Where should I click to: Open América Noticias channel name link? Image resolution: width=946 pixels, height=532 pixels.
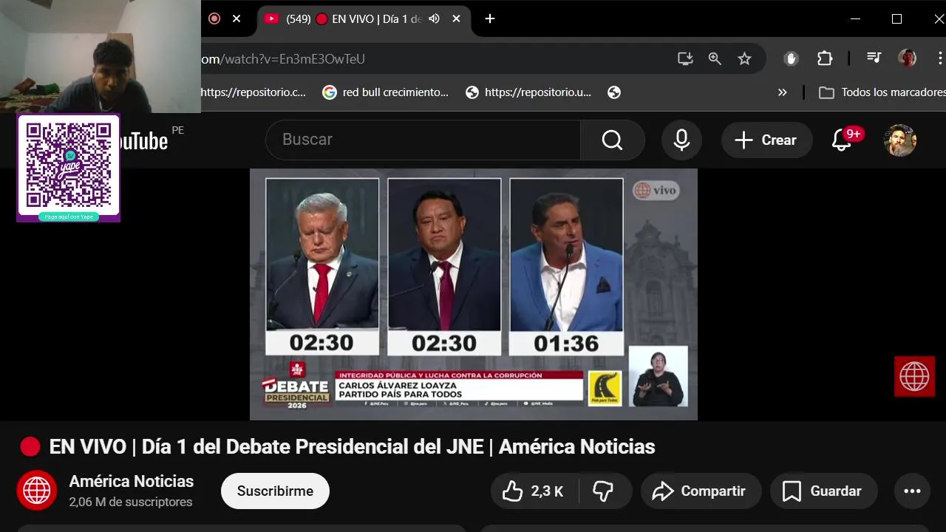(x=132, y=482)
